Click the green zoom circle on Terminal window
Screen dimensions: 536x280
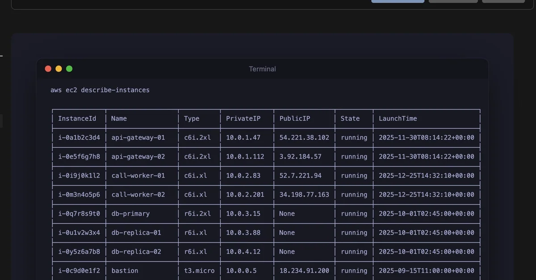coord(69,68)
